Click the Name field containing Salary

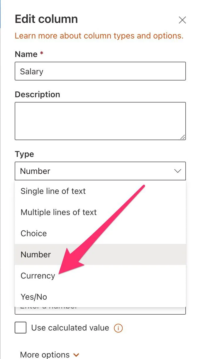pos(100,71)
